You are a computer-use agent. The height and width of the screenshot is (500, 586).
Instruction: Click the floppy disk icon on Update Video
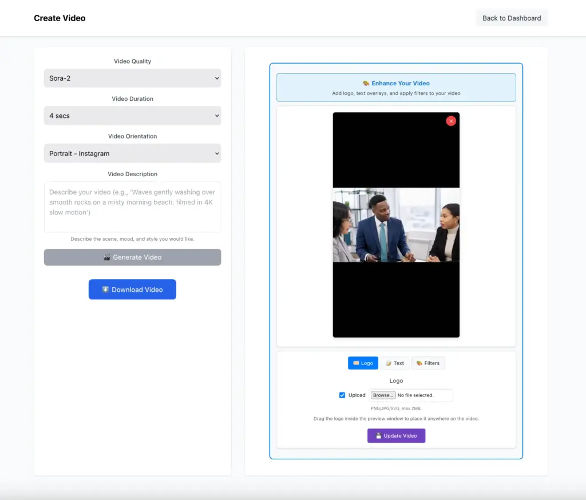(x=378, y=436)
